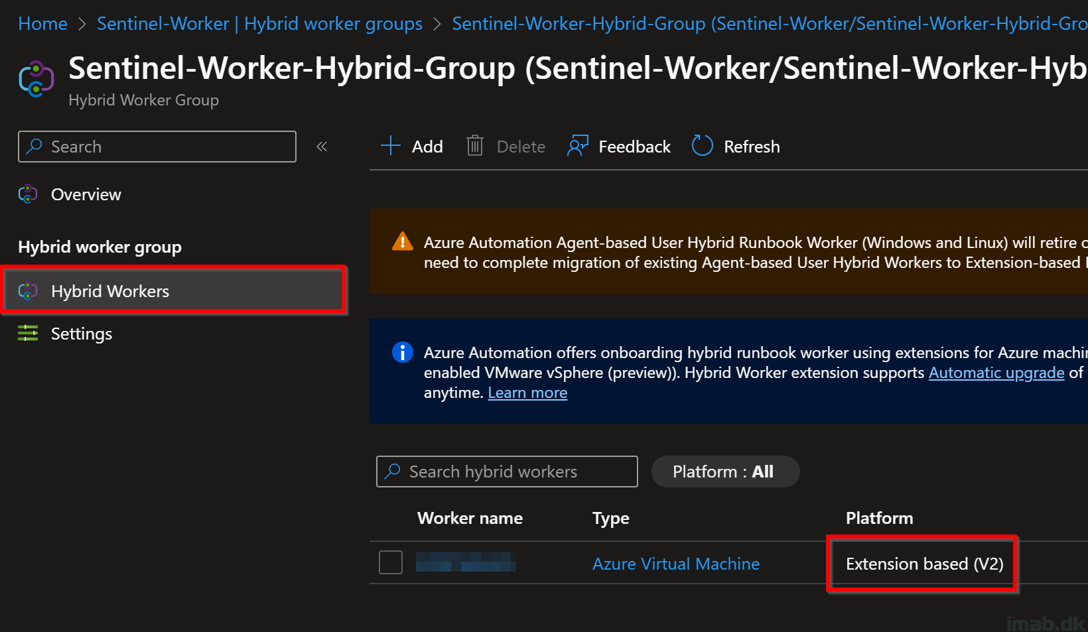
Task: Click the Hybrid worker group section heading
Action: point(100,247)
